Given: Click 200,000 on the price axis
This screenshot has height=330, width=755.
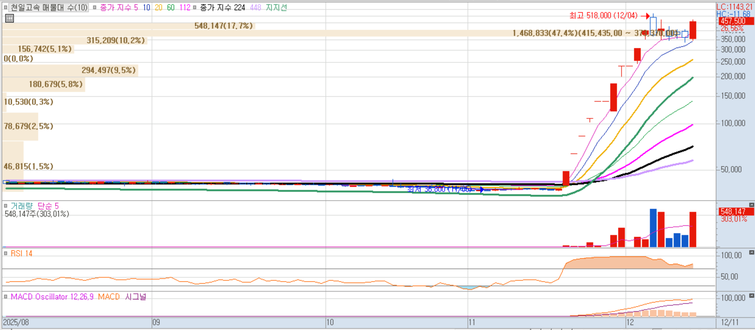Looking at the screenshot, I should tap(733, 76).
